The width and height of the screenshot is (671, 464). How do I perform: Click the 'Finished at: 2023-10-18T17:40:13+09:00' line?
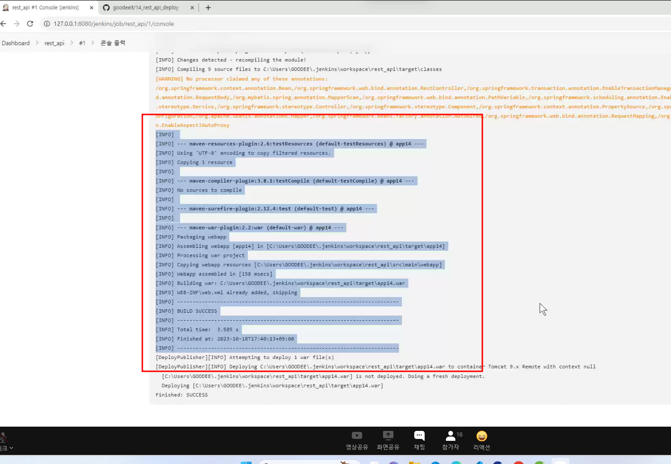click(x=225, y=339)
